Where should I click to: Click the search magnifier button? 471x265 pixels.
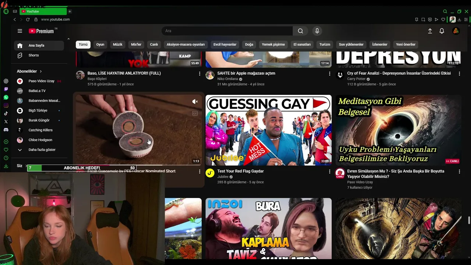point(301,31)
